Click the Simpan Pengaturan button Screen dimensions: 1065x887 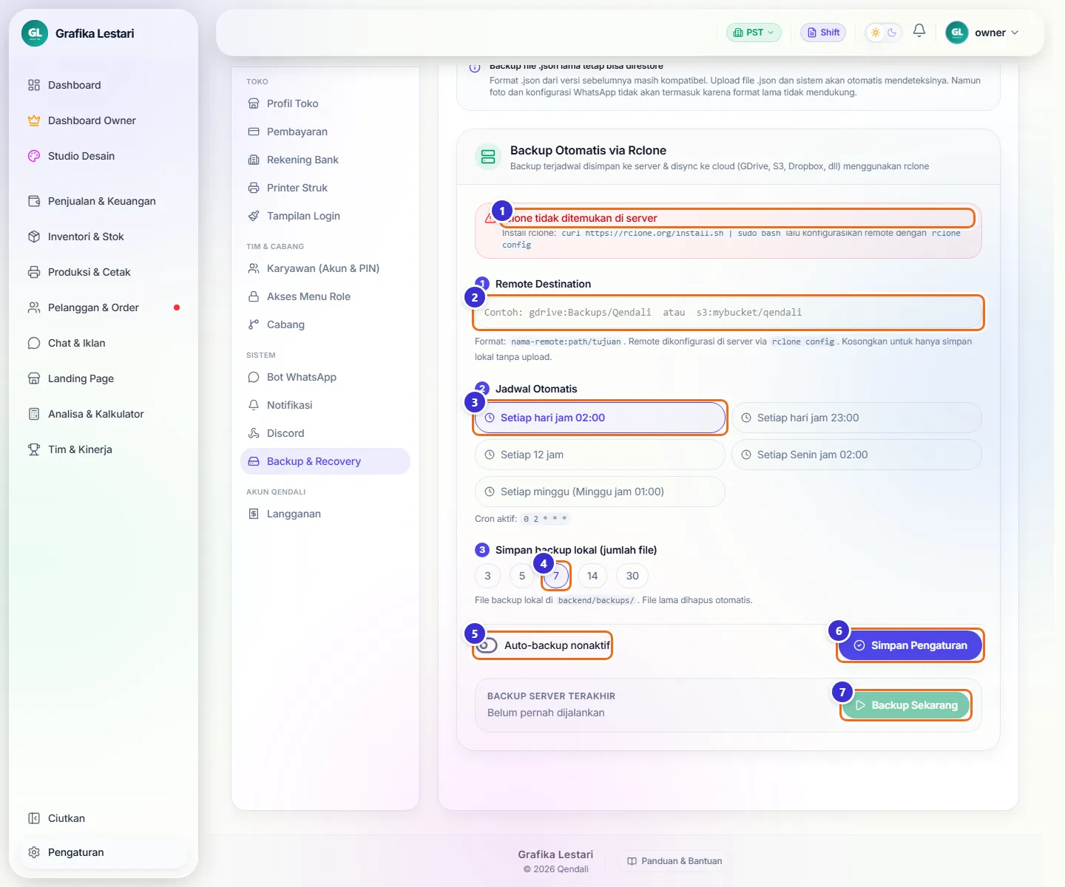(x=910, y=645)
